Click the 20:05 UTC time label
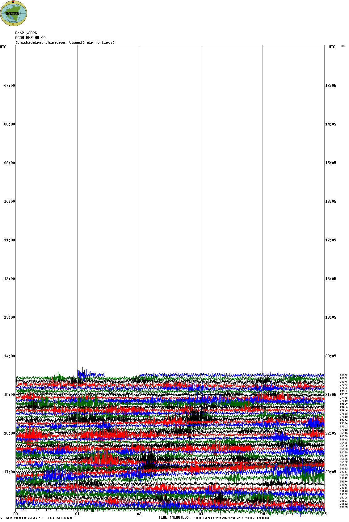The height and width of the screenshot is (522, 349). pyautogui.click(x=330, y=356)
